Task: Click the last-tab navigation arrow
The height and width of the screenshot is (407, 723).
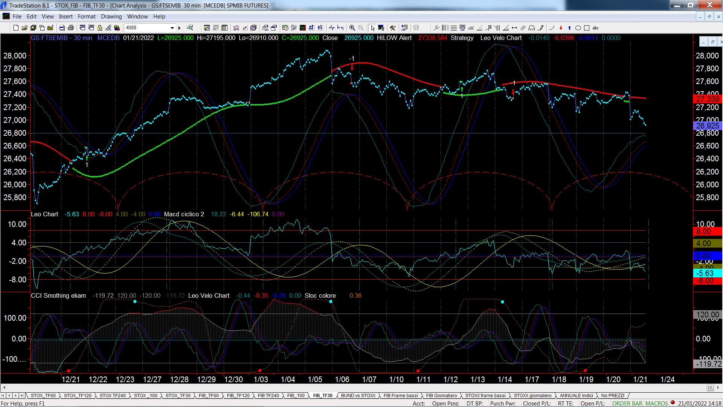Action: pyautogui.click(x=22, y=396)
